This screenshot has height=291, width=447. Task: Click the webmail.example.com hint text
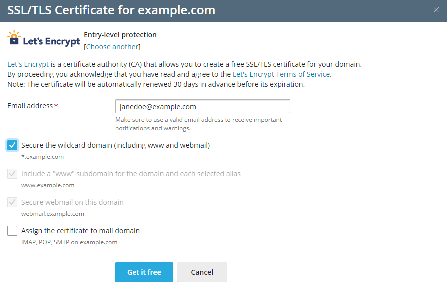point(52,214)
